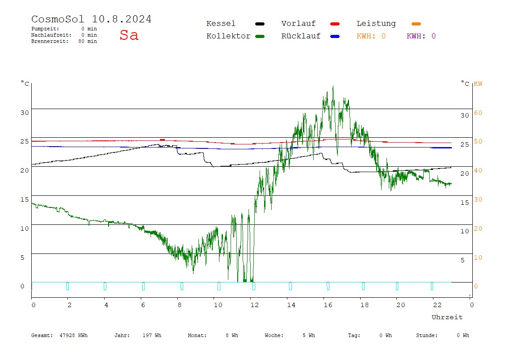Click hour "6" on the Uhrzeit axis
Image resolution: width=513 pixels, height=363 pixels.
(x=143, y=305)
